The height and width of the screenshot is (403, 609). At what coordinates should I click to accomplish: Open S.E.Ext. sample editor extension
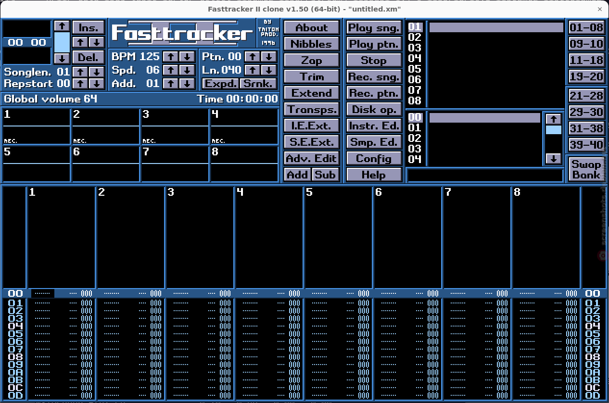pos(311,142)
